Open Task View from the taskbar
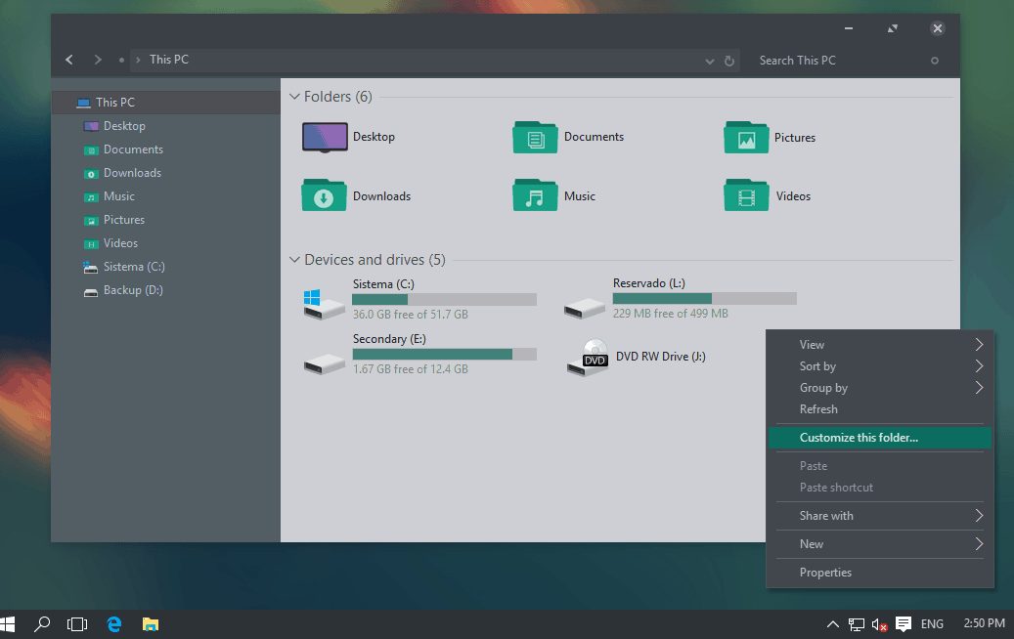 coord(77,624)
